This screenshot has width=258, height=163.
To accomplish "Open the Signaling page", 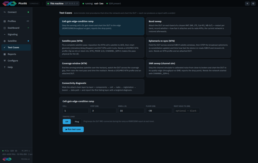I will pos(16,34).
